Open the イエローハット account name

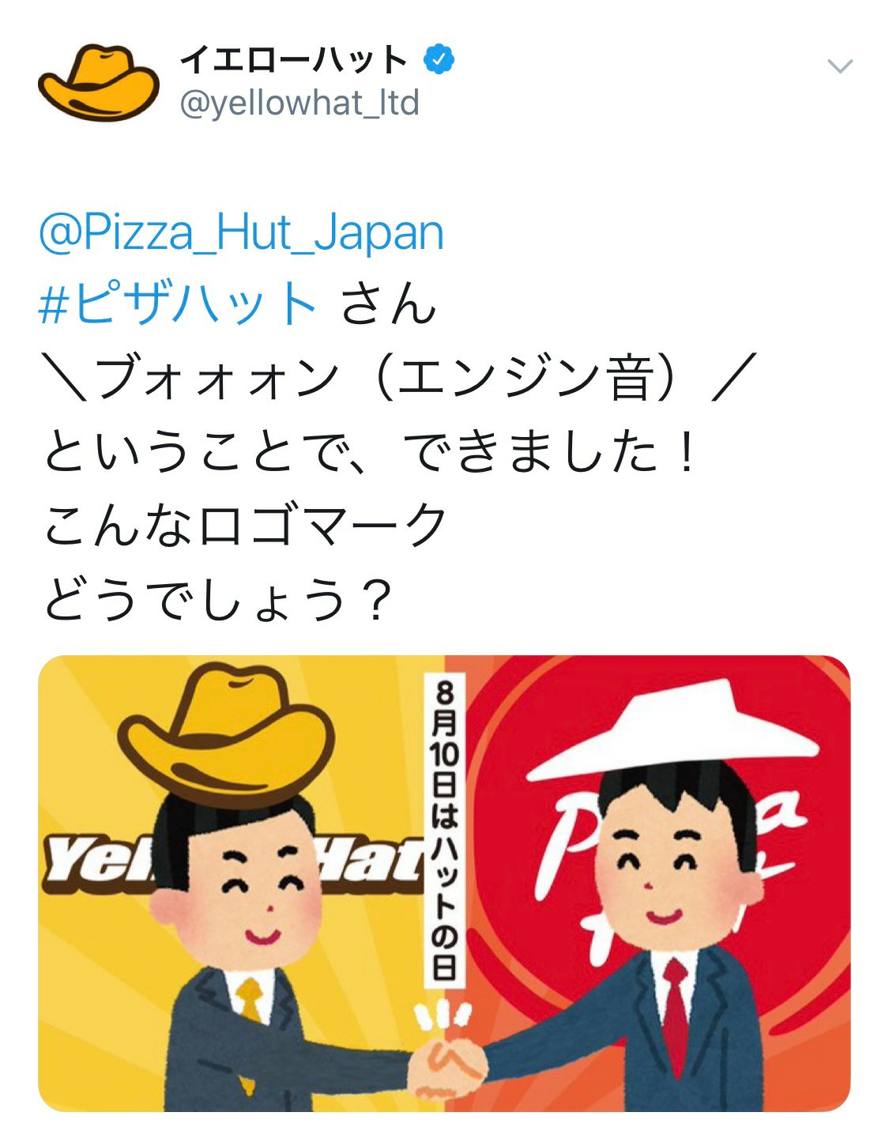coord(294,59)
